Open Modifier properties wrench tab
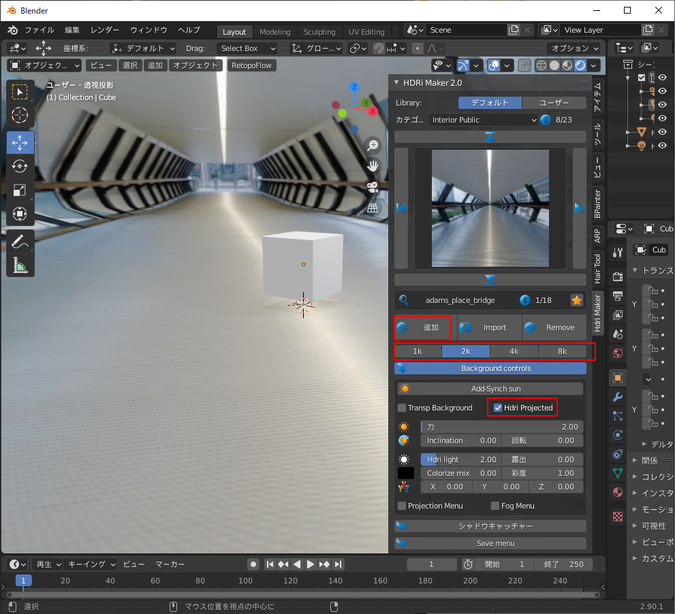 (618, 397)
